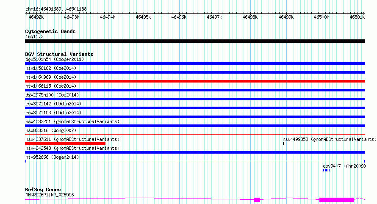377x204 pixels.
Task: Select the large magenta exon near 46500k
Action: 337,200
